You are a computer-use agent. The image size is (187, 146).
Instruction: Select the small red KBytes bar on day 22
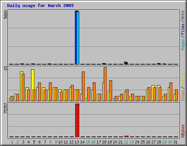coord(127,137)
